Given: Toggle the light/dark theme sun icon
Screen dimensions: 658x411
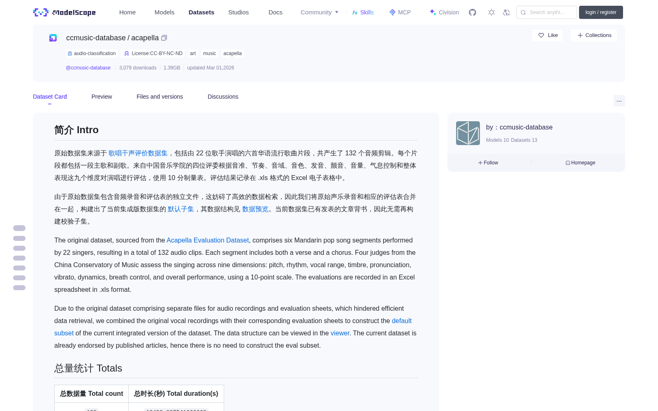Looking at the screenshot, I should pos(491,12).
